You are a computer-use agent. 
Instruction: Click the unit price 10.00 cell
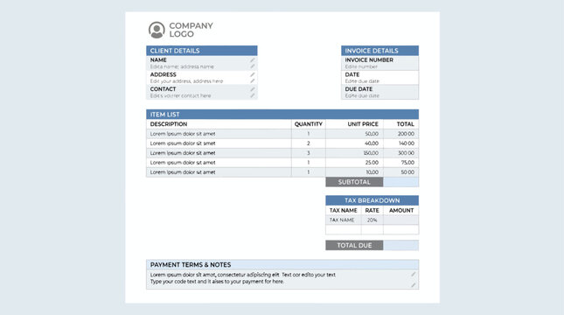pos(355,172)
